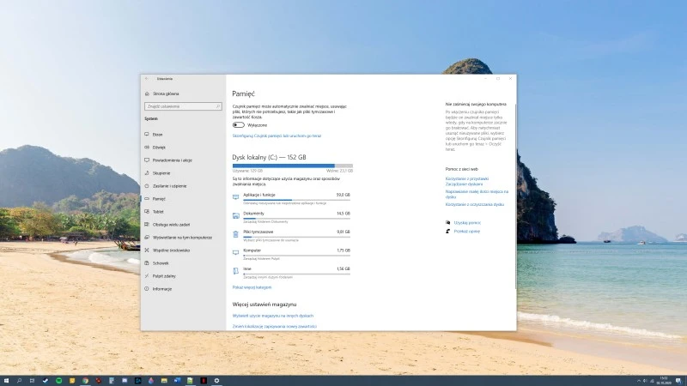Click the Znajdź ustawienie search field
This screenshot has width=687, height=386.
(183, 106)
